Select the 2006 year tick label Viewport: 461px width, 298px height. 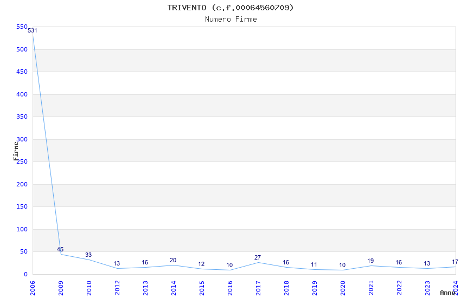coord(33,288)
